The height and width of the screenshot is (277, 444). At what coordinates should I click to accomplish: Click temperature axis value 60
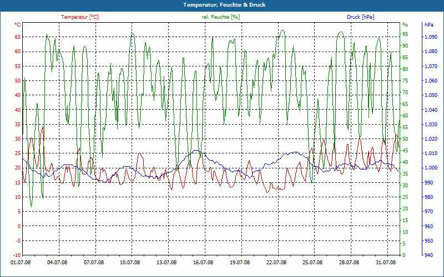pyautogui.click(x=18, y=52)
